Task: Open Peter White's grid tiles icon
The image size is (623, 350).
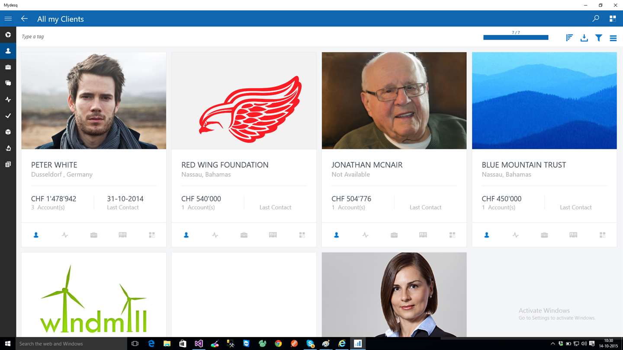Action: coord(152,235)
